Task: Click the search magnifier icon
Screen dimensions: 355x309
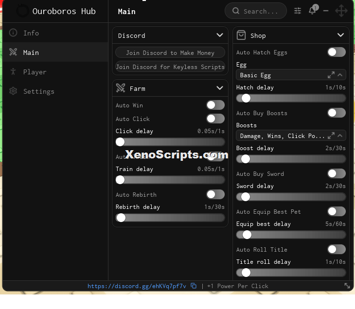Action: coord(236,11)
